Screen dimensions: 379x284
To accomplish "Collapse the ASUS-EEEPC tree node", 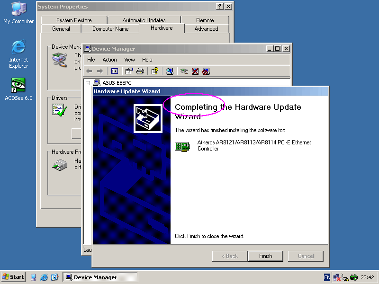I will [x=88, y=83].
